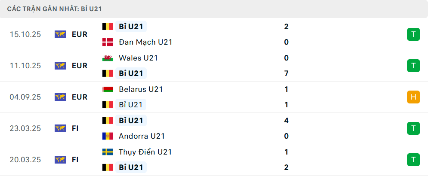Image resolution: width=429 pixels, height=176 pixels.
Task: Click the T result badge for 20.03.25
Action: (413, 160)
